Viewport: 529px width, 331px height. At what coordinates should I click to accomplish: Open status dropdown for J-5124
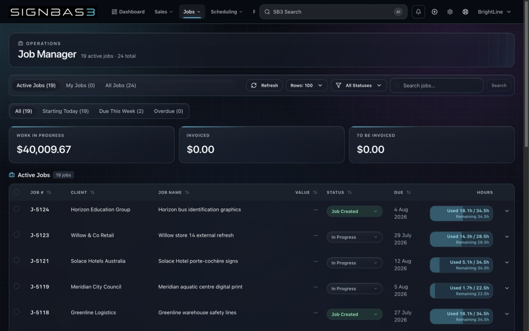coord(355,211)
